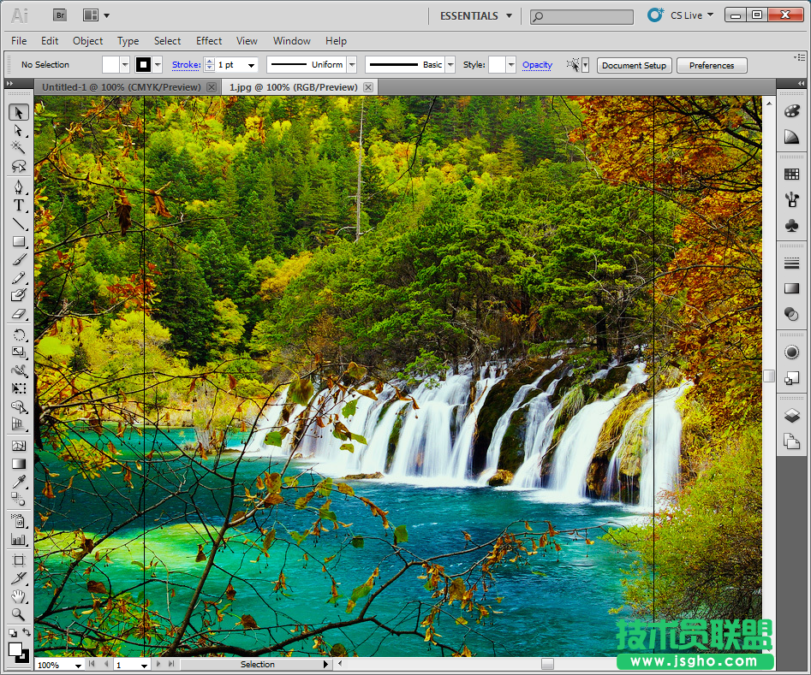The height and width of the screenshot is (675, 811).
Task: Open the ESSENTIALS workspace dropdown
Action: [x=476, y=16]
